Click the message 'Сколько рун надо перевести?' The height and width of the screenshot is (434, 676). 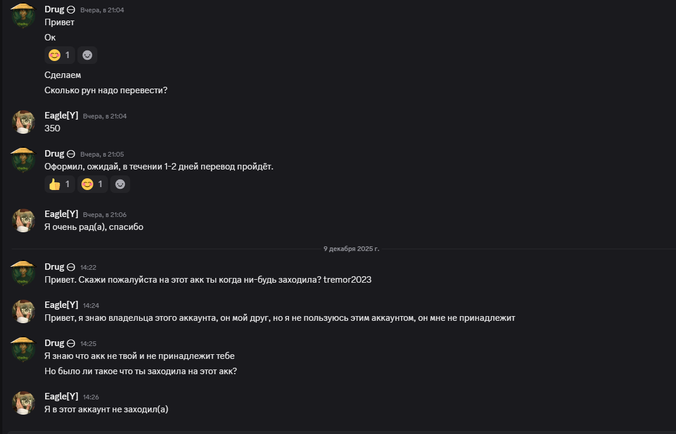pyautogui.click(x=106, y=90)
